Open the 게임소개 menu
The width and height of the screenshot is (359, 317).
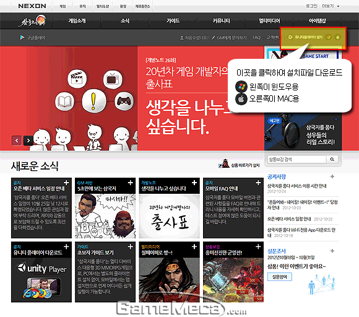tap(77, 21)
